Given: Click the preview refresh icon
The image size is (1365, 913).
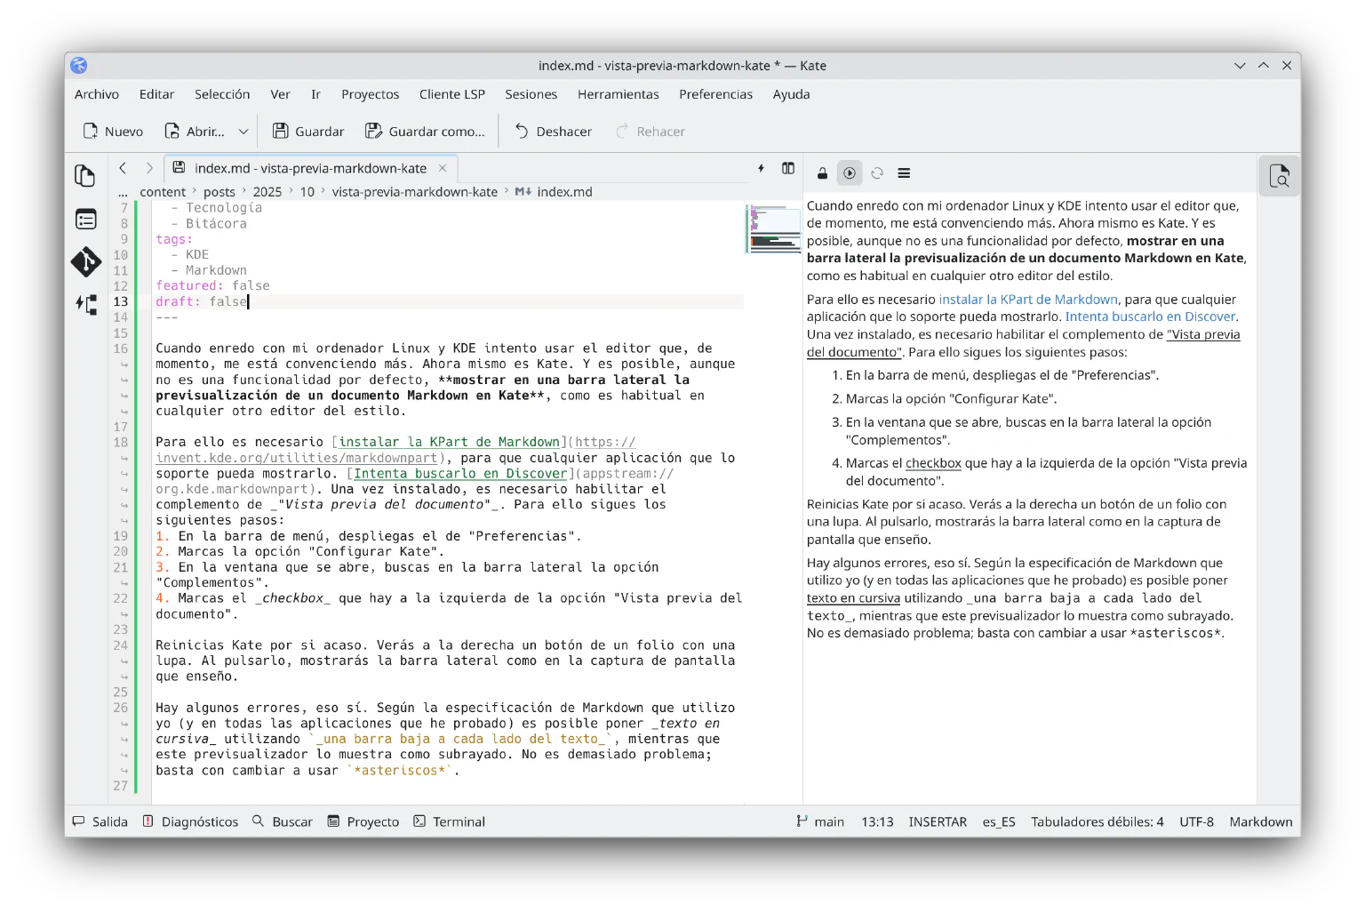Looking at the screenshot, I should pyautogui.click(x=877, y=173).
